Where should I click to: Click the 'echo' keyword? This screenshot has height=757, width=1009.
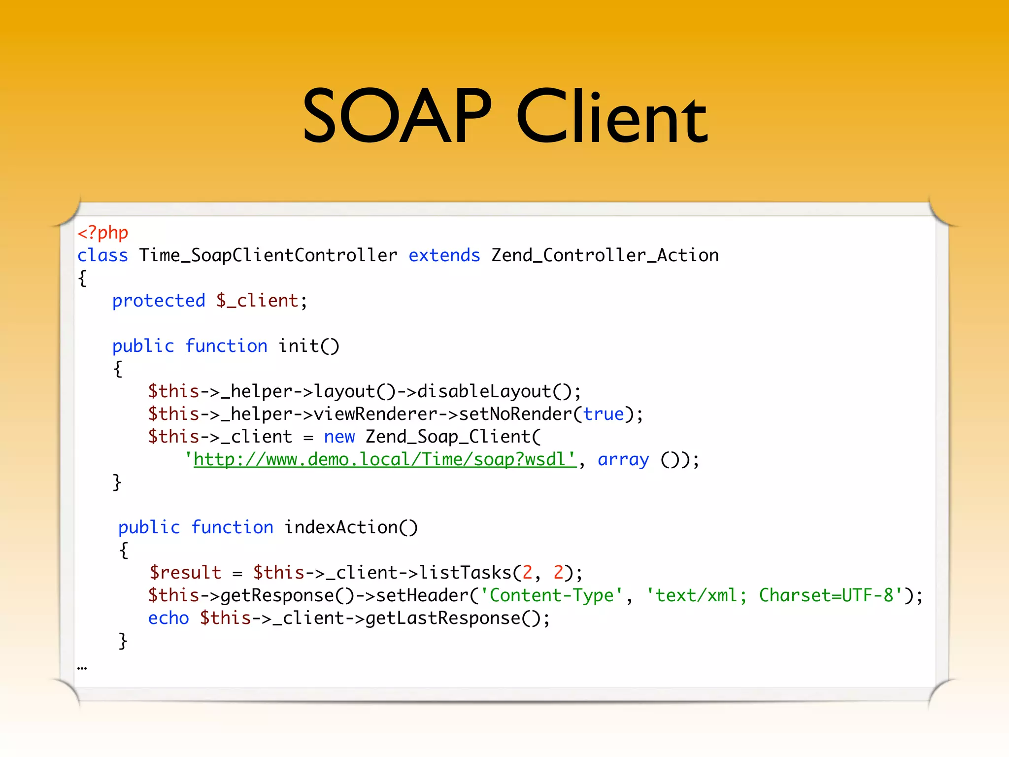[x=168, y=618]
